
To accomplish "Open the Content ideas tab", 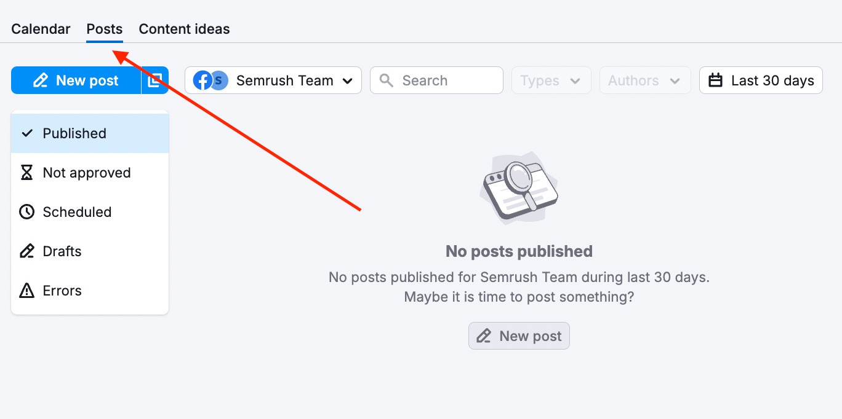I will (x=184, y=29).
